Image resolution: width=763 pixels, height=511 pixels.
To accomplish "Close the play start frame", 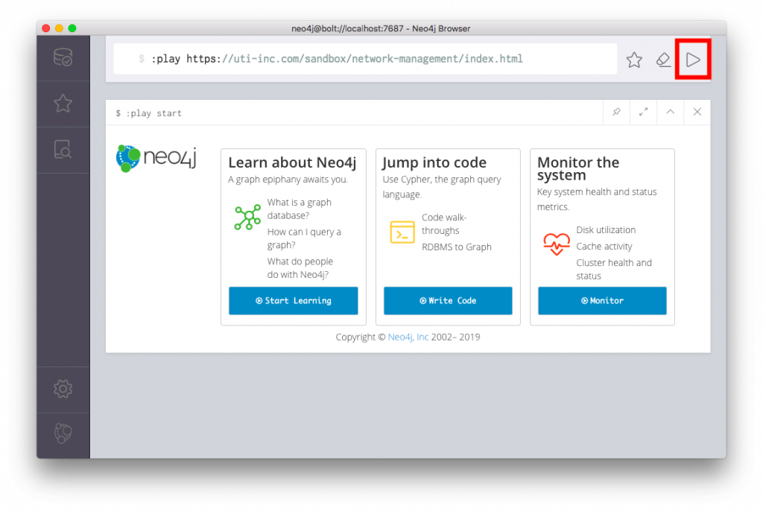I will click(x=697, y=112).
